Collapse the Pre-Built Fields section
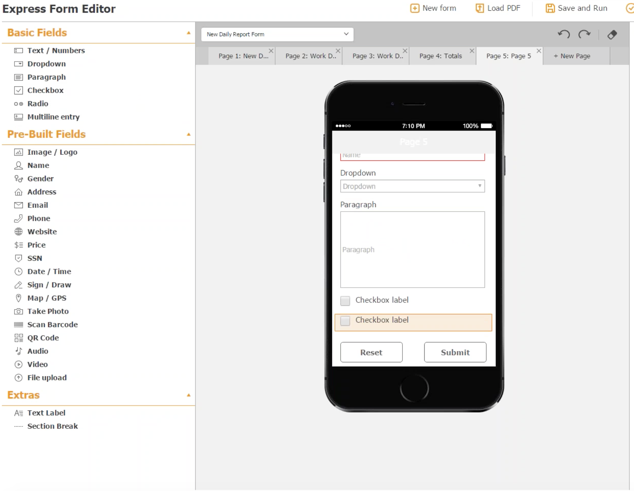This screenshot has height=491, width=634. tap(189, 135)
